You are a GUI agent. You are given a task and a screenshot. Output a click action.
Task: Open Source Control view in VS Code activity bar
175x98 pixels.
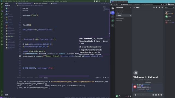(2, 11)
